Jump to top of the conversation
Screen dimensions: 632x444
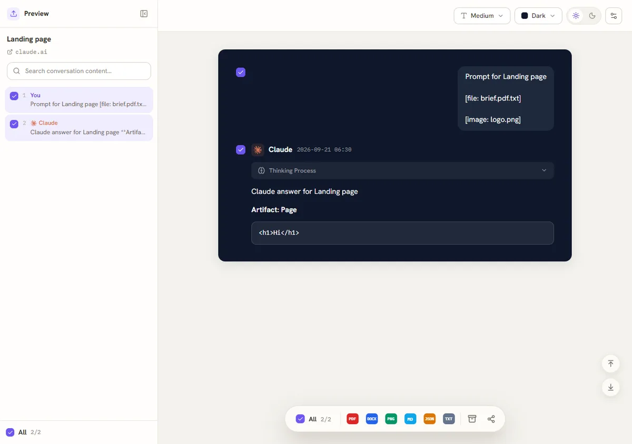tap(610, 364)
